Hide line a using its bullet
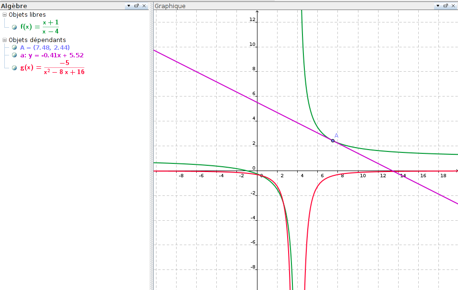The image size is (458, 290). [14, 55]
